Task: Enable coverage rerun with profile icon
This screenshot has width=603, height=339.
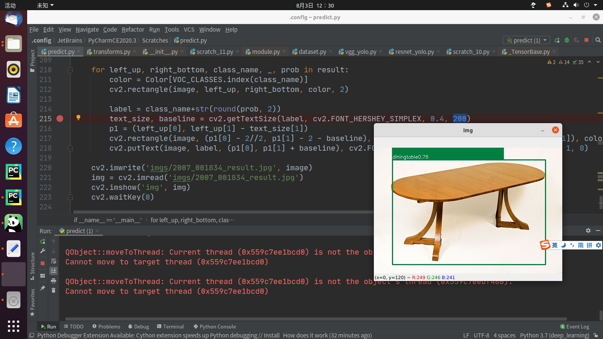Action: pyautogui.click(x=577, y=40)
